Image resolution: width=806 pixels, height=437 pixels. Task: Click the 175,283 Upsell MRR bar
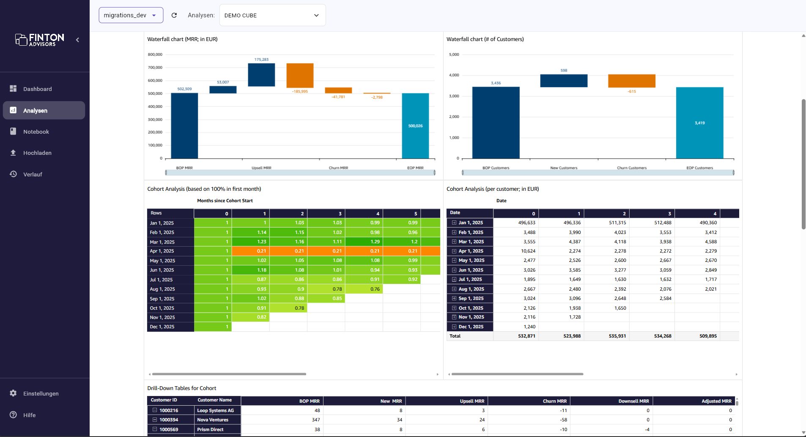click(x=261, y=75)
